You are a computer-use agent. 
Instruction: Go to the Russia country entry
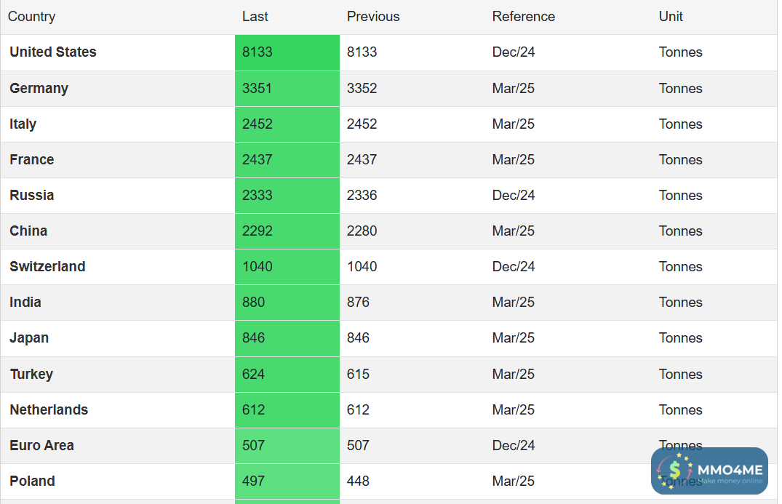click(32, 196)
